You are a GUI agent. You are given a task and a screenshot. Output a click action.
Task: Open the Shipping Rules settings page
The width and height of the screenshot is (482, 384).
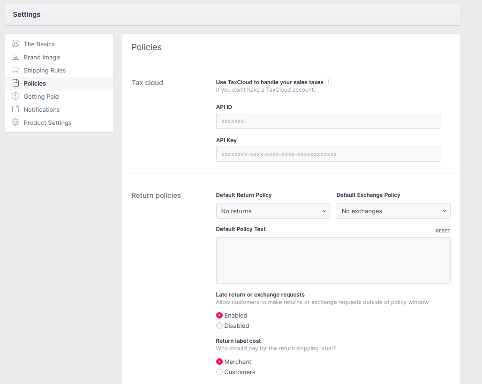[45, 70]
